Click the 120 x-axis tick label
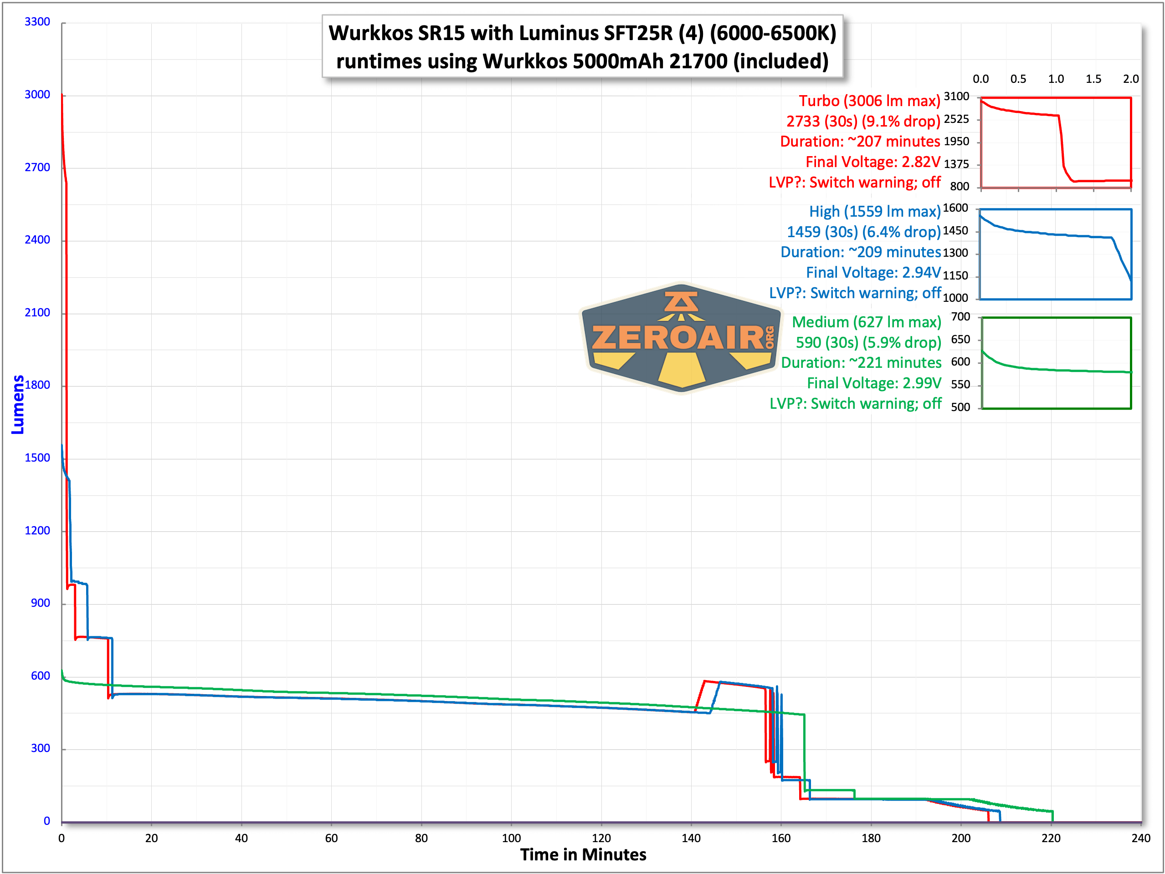The image size is (1165, 874). click(x=601, y=838)
